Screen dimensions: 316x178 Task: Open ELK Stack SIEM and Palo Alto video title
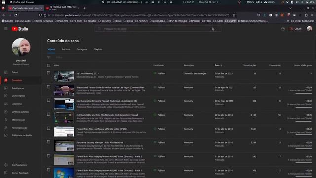click(107, 115)
